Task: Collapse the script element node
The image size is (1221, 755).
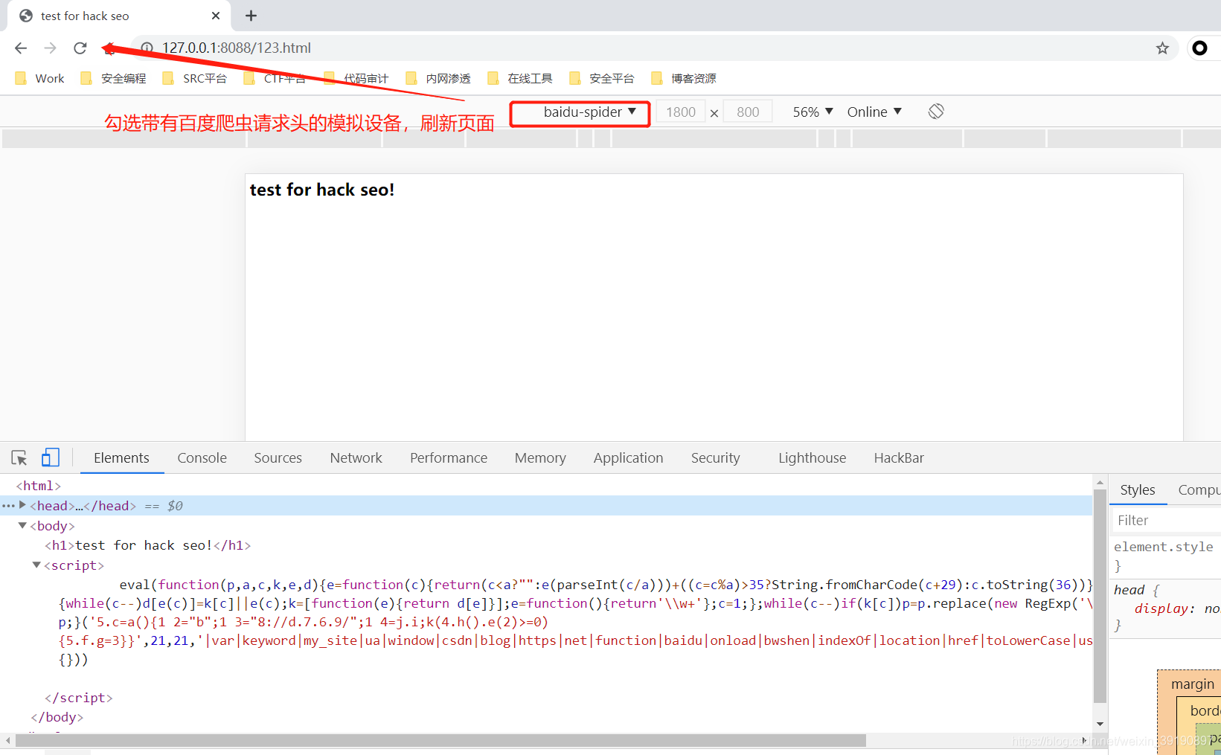Action: click(36, 565)
